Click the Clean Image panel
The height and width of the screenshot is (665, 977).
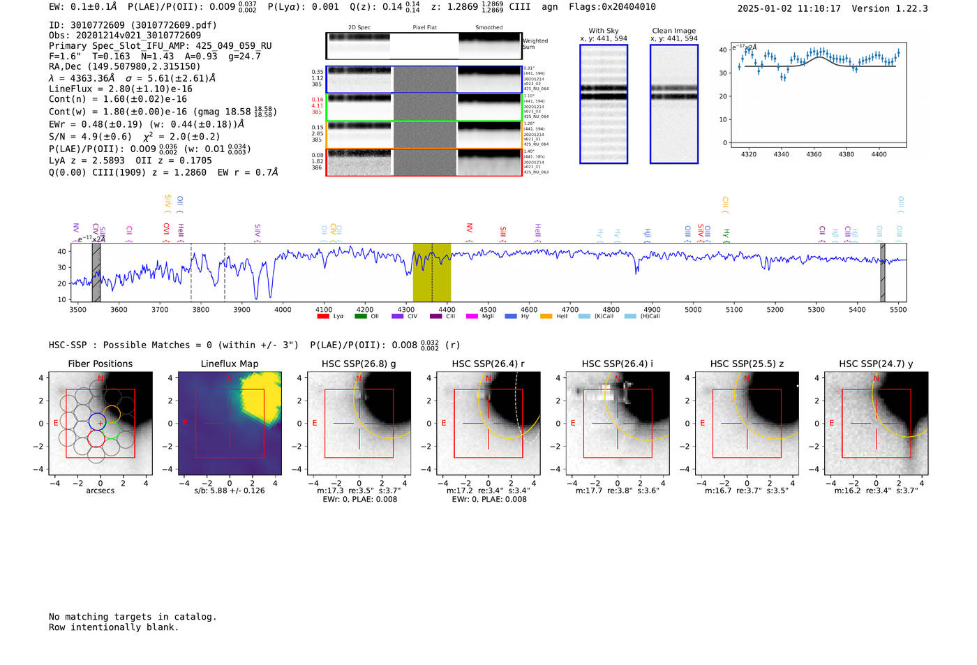click(x=674, y=104)
